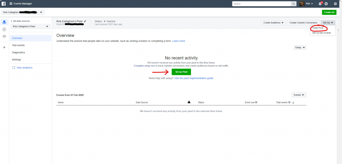Click the Data Source column header
The width and height of the screenshot is (342, 164).
click(142, 102)
